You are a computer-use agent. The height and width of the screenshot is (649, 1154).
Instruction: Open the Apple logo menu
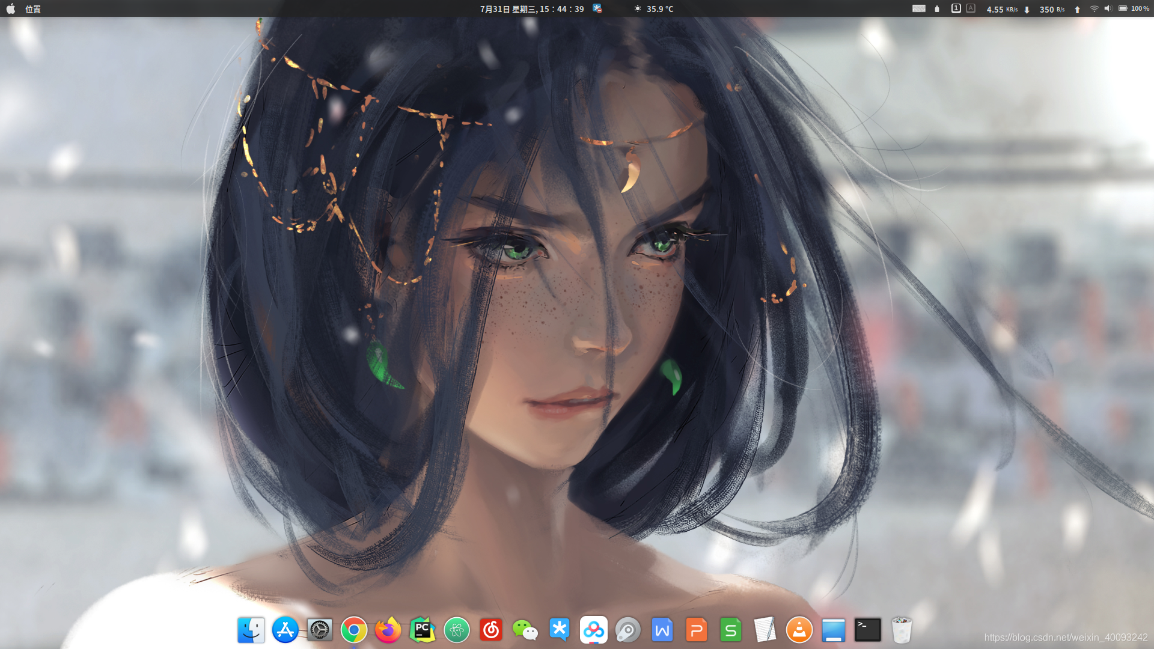pyautogui.click(x=11, y=9)
